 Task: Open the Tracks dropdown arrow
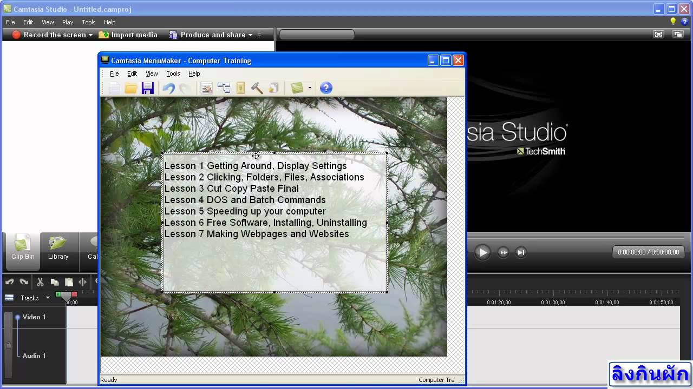[48, 298]
